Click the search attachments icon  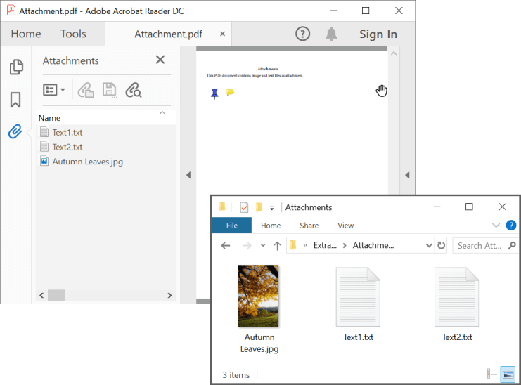[134, 90]
